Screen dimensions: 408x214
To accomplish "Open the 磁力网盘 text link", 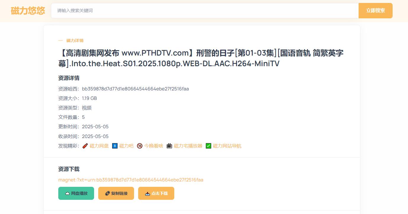I will click(99, 146).
